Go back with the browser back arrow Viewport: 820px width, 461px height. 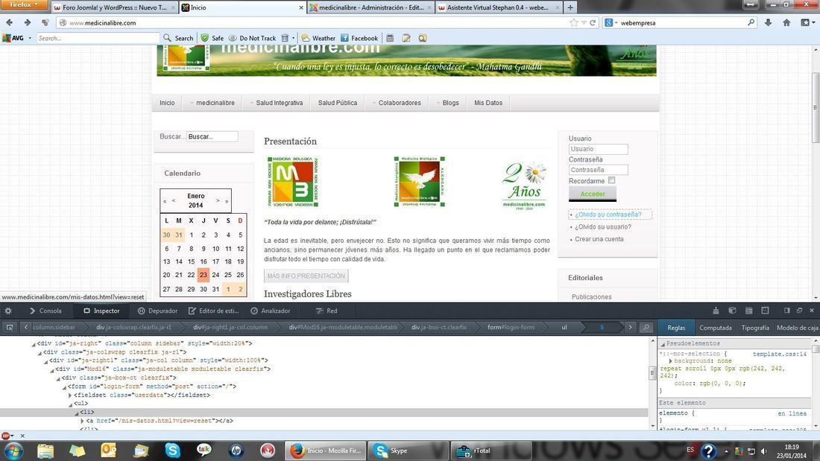pos(10,22)
